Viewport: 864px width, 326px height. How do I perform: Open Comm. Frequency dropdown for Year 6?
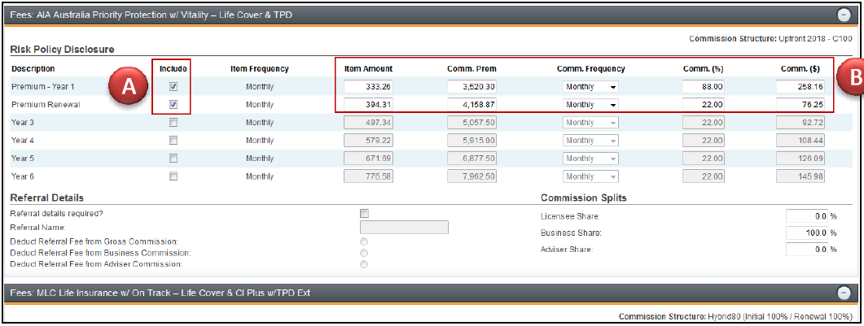click(590, 176)
